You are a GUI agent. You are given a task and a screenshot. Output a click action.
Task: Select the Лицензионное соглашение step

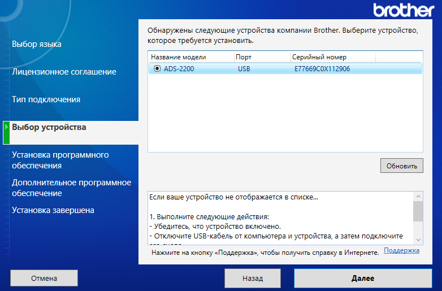[64, 72]
